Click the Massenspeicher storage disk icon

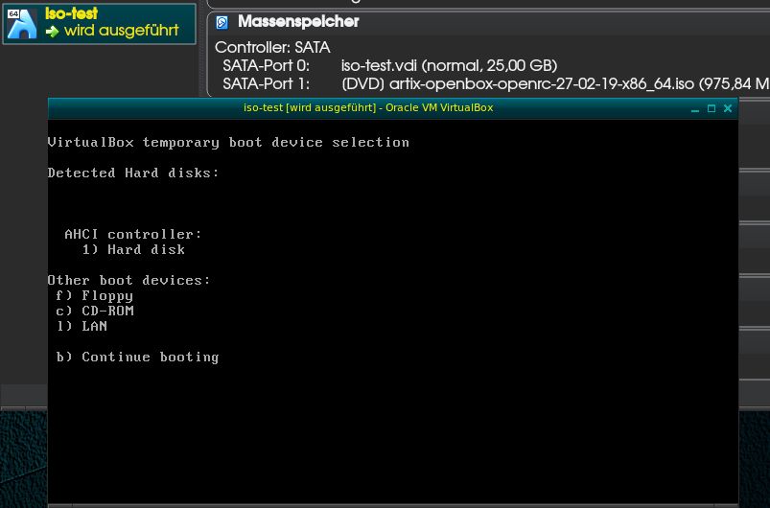tap(222, 22)
